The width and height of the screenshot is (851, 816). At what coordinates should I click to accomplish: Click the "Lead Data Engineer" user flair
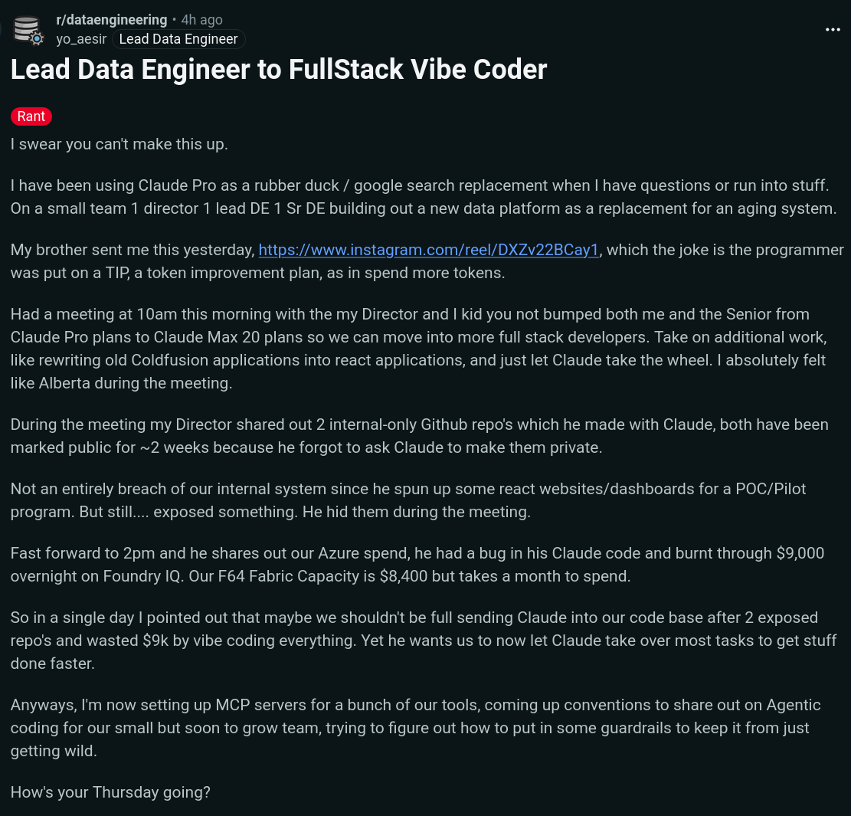(178, 39)
